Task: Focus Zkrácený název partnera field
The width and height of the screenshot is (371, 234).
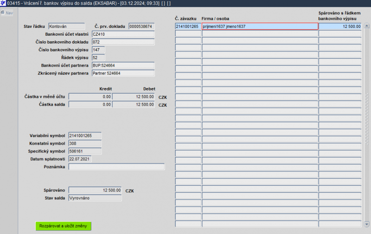Action: click(x=123, y=73)
